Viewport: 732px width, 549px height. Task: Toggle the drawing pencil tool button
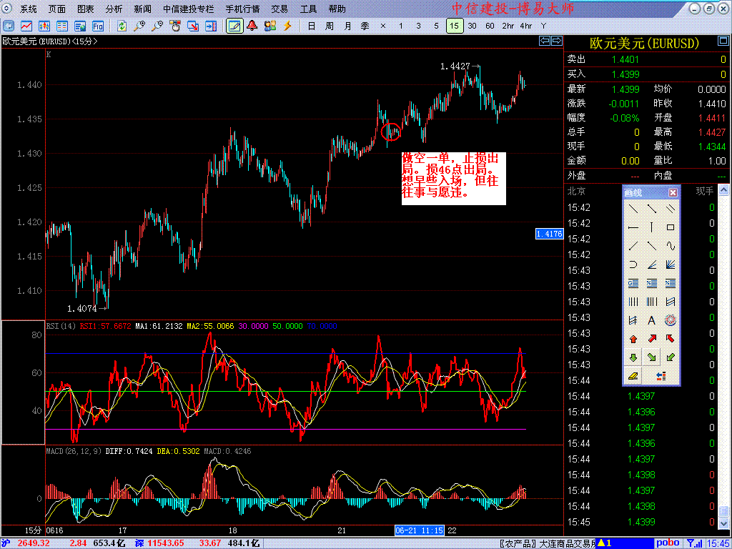click(x=234, y=26)
